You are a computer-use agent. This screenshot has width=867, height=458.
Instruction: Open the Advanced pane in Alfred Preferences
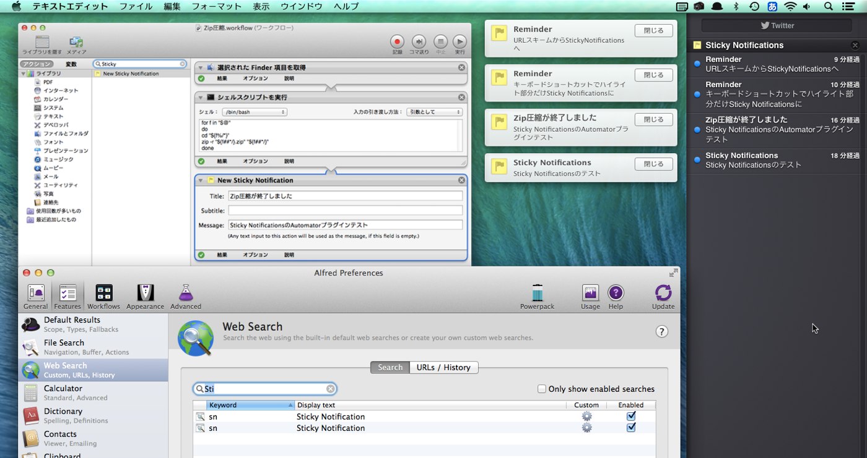[x=186, y=297]
